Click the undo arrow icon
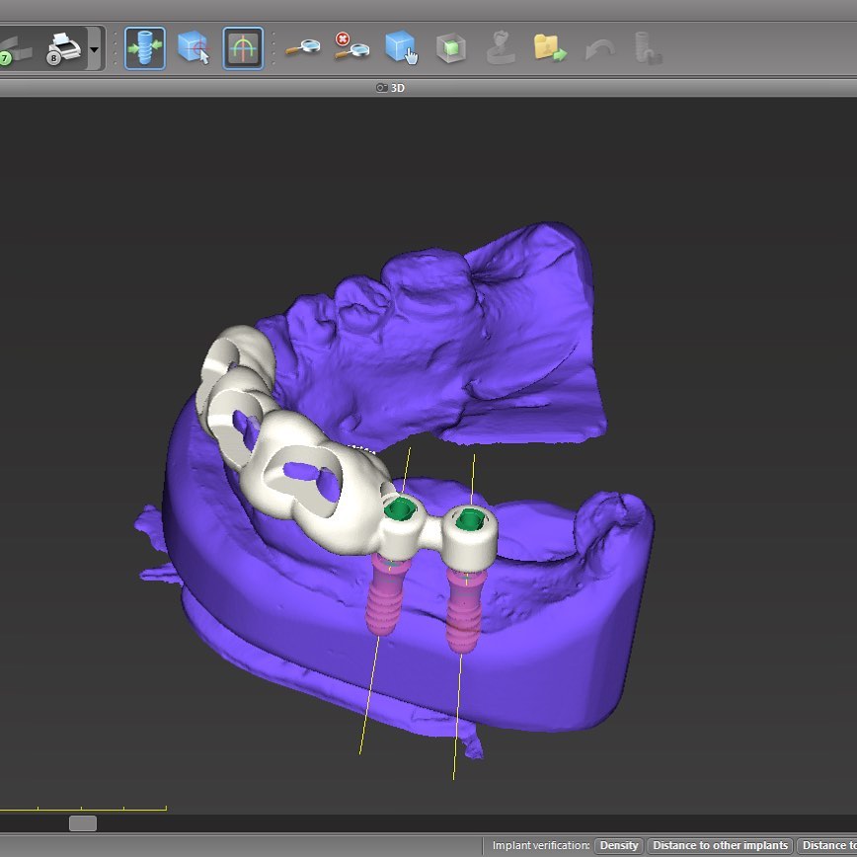Viewport: 857px width, 857px height. 599,49
